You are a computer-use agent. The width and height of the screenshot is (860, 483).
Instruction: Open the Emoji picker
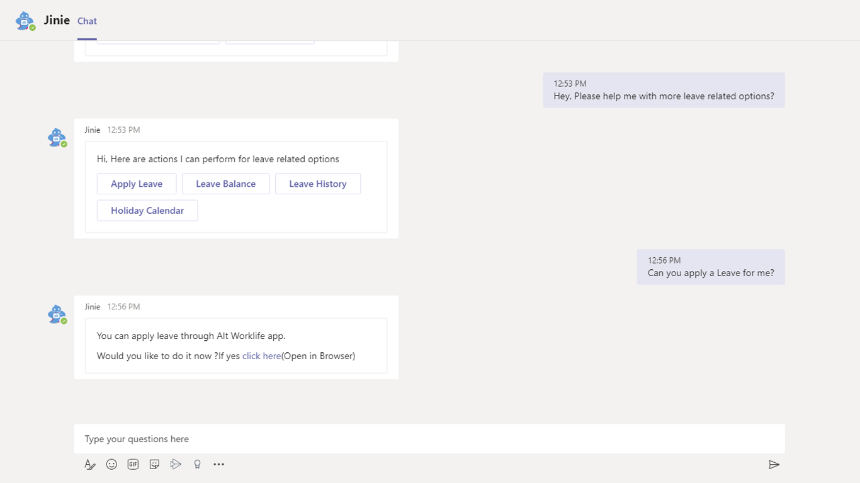(111, 465)
